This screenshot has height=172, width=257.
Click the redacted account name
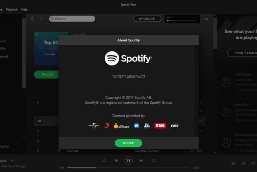tap(182, 19)
